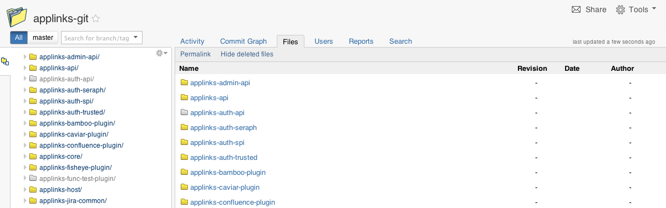Select the master branch toggle

pos(43,38)
